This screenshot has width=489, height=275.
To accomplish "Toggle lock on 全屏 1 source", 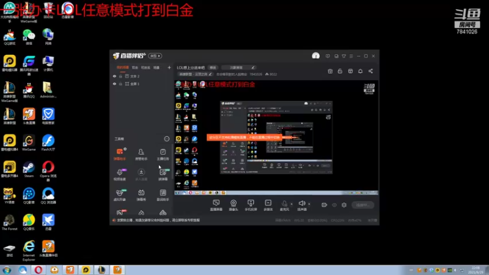I will (120, 84).
